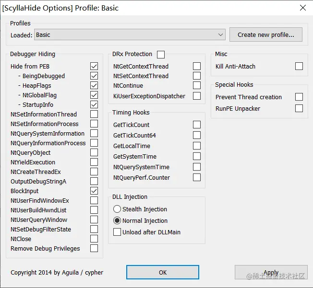Enable the NtContinue checkbox
This screenshot has height=288, width=313.
tap(197, 85)
